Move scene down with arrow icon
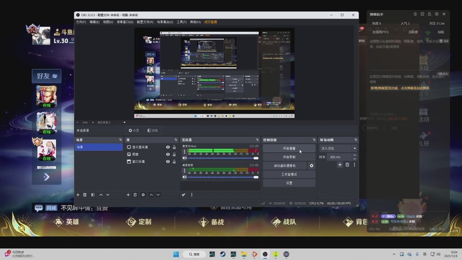The width and height of the screenshot is (462, 260). coord(108,195)
